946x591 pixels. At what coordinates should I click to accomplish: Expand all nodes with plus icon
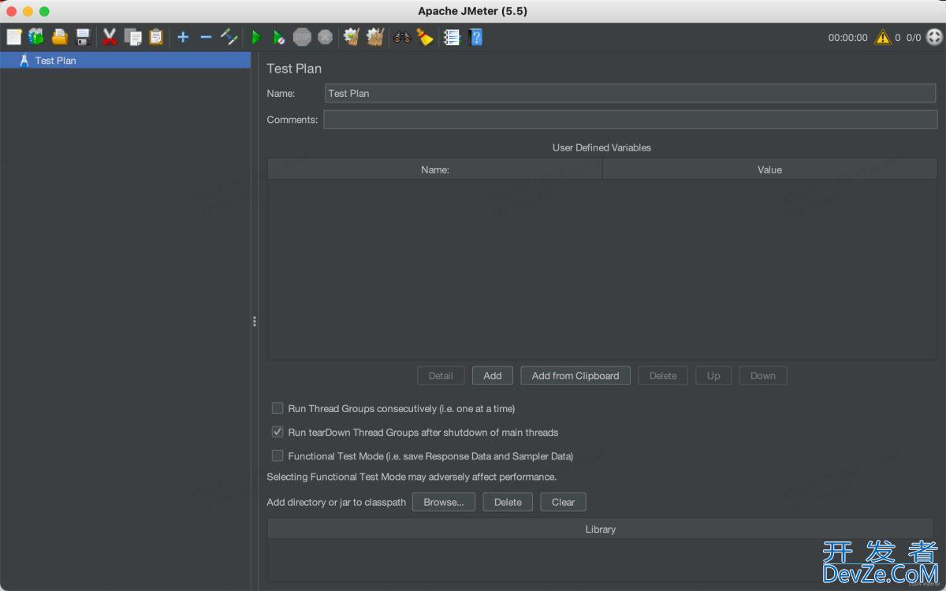[183, 37]
